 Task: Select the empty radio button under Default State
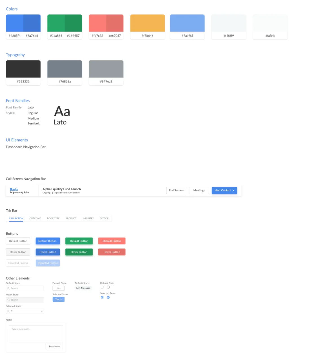[108, 287]
